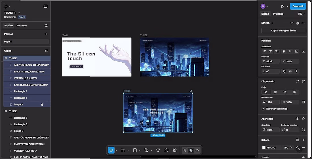The width and height of the screenshot is (312, 159).
Task: Open the Pen tool dropdown arrow
Action: (x=151, y=150)
